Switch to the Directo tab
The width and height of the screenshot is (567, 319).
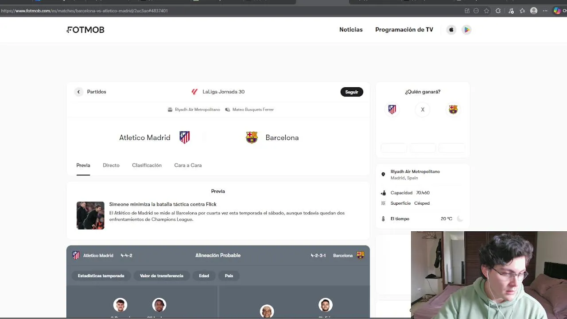[x=111, y=165]
